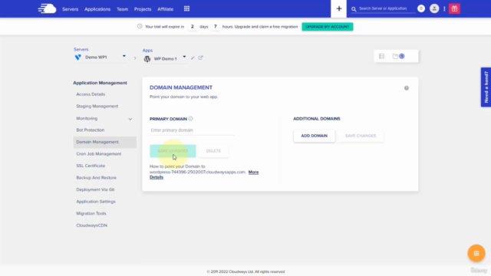
Task: Click the Servers breadcrumb label
Action: 81,49
